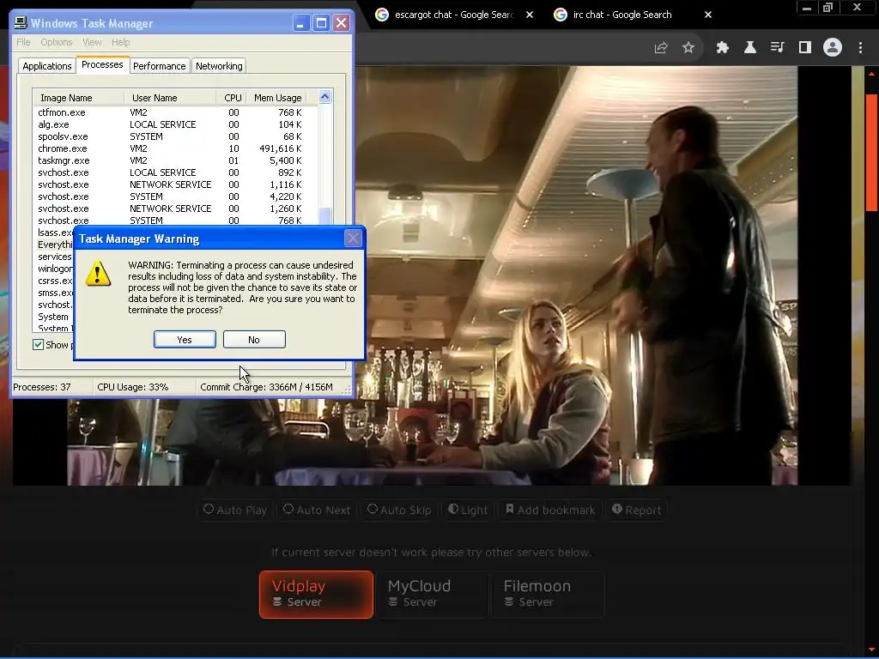Click Add bookmark under the video

[550, 510]
